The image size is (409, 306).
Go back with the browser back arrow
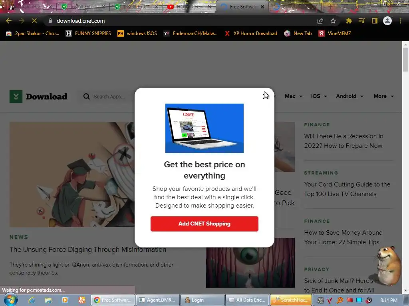pyautogui.click(x=9, y=21)
